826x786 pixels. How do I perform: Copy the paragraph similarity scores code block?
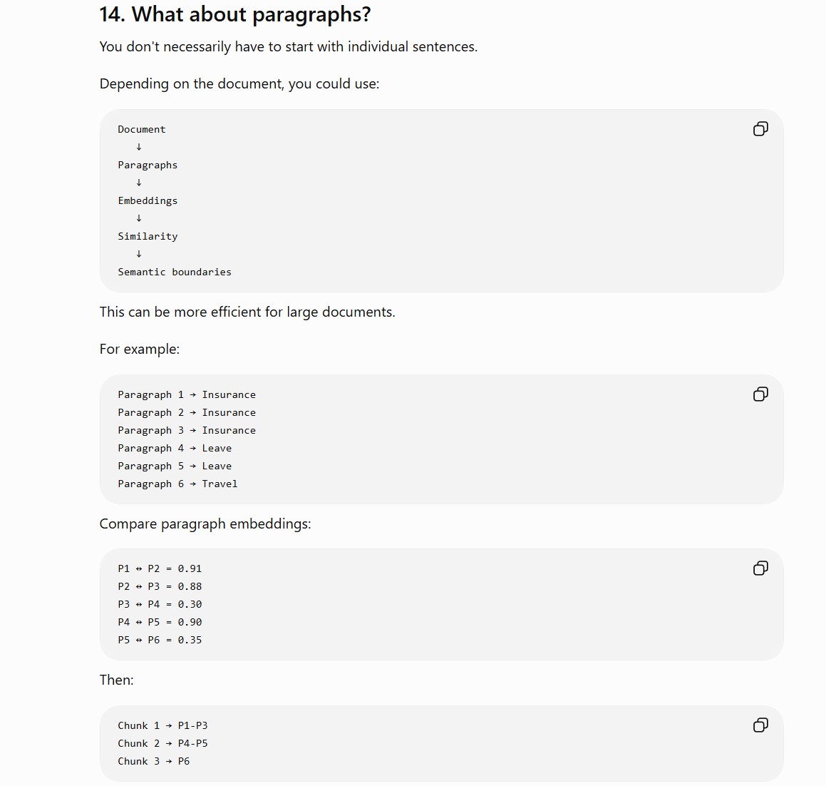point(760,568)
